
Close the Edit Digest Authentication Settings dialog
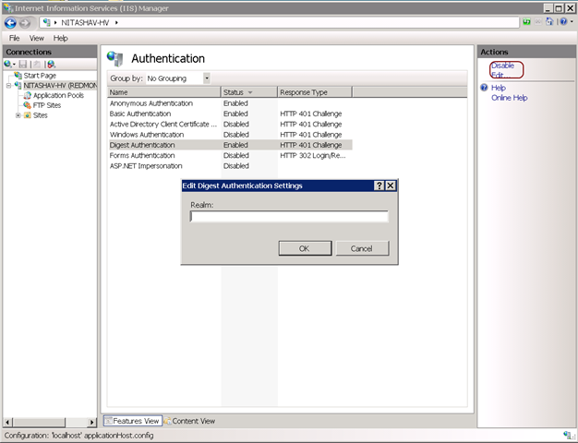[x=391, y=186]
